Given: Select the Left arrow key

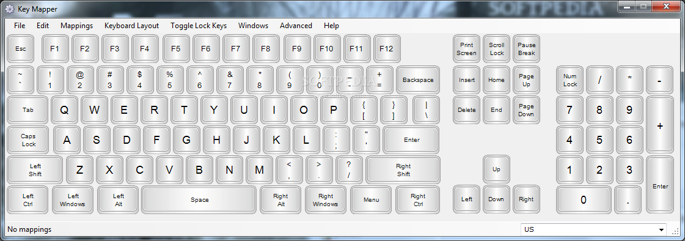Looking at the screenshot, I should (467, 199).
